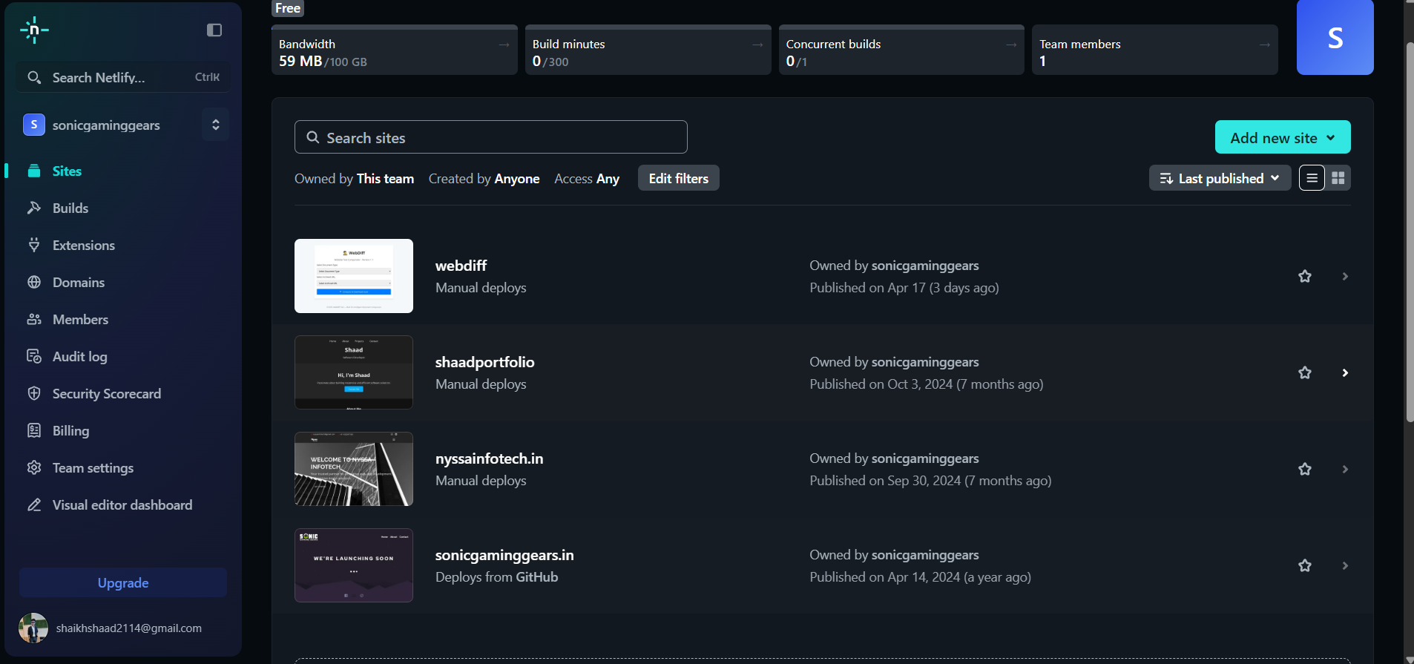Click the Team settings gear icon

click(34, 467)
